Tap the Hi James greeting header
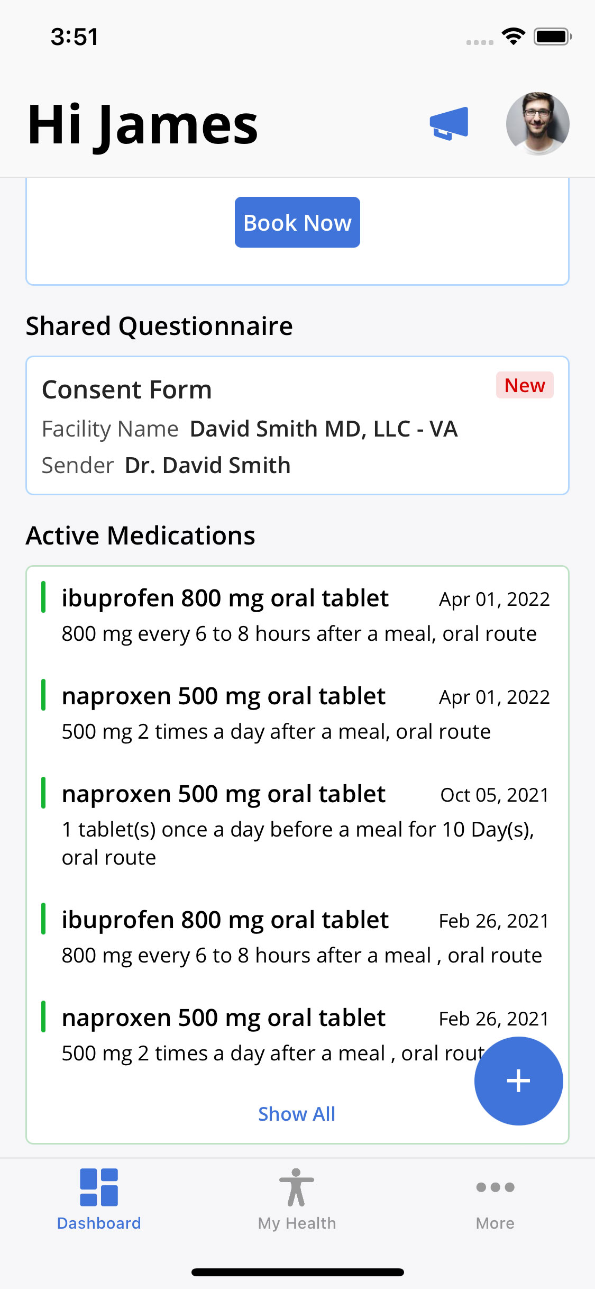 tap(143, 125)
